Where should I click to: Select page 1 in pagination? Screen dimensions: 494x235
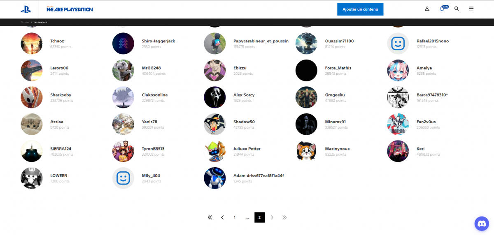point(235,217)
